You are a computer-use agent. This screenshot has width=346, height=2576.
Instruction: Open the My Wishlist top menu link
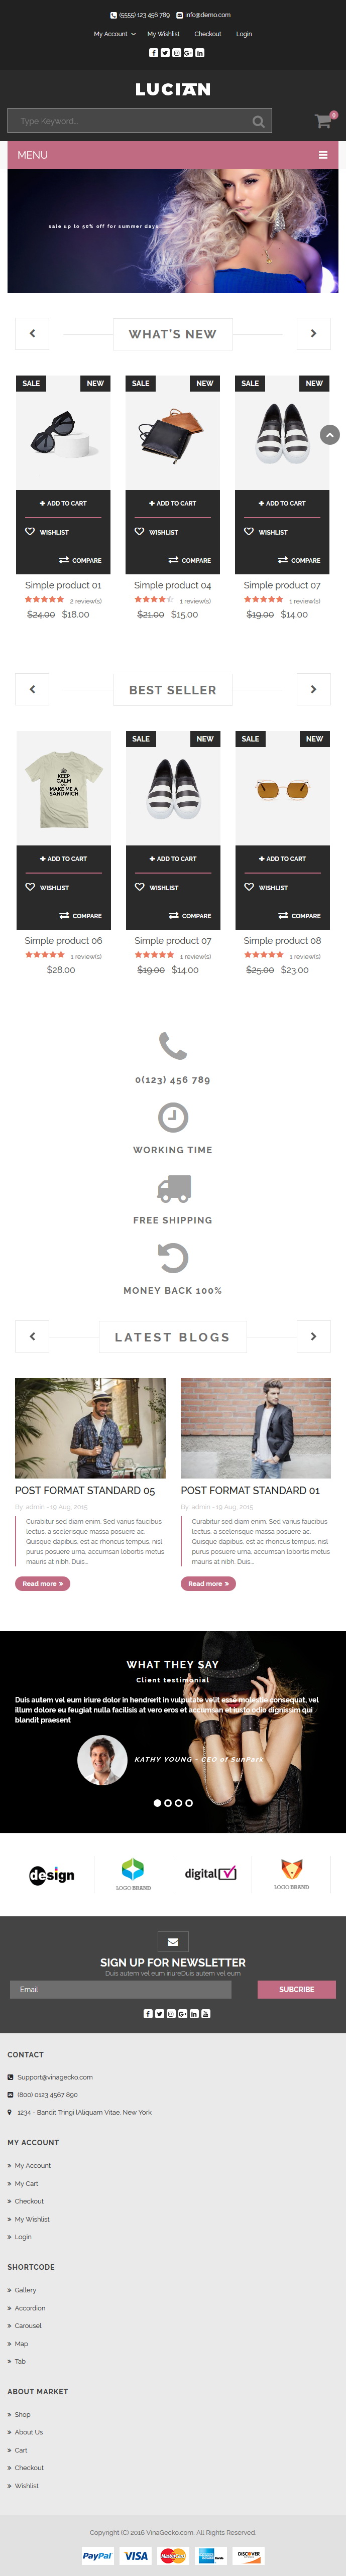(164, 34)
